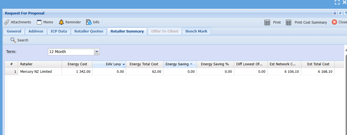Sort by the Energy Saving column header
347x135 pixels.
(x=177, y=64)
